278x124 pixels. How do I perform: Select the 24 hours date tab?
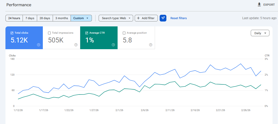pos(14,18)
